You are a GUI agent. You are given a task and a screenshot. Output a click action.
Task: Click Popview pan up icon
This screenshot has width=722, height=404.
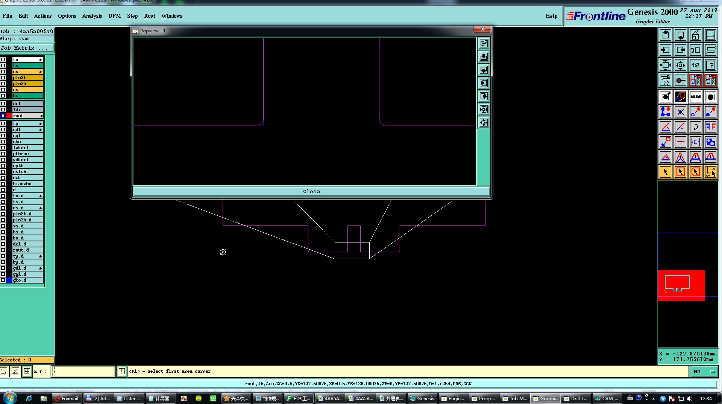pyautogui.click(x=484, y=56)
